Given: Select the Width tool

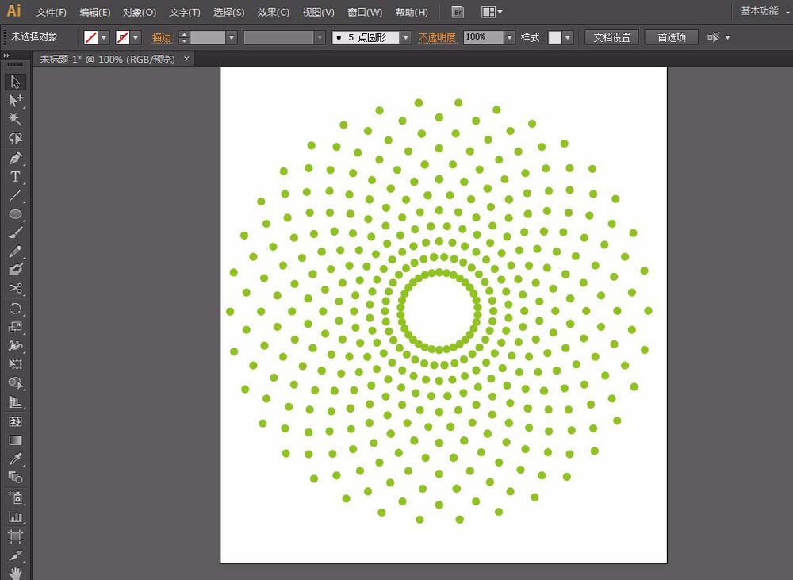Looking at the screenshot, I should [x=15, y=346].
